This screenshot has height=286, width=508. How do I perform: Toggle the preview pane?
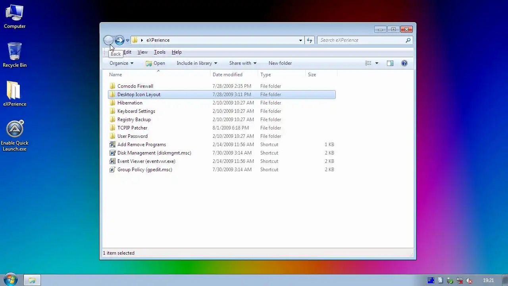(390, 63)
